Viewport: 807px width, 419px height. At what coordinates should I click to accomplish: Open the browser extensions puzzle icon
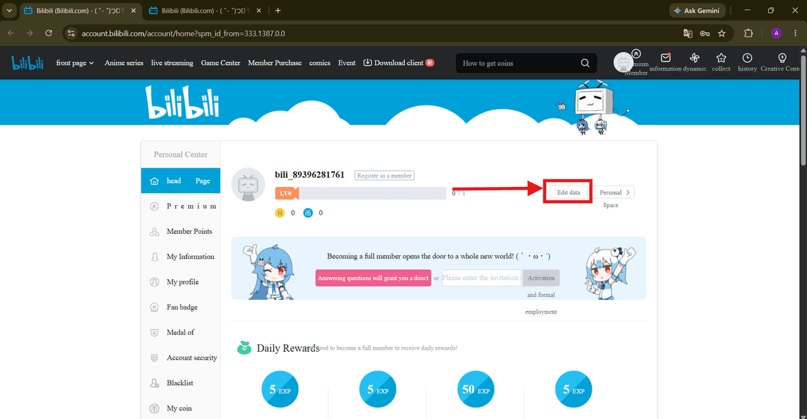[748, 33]
